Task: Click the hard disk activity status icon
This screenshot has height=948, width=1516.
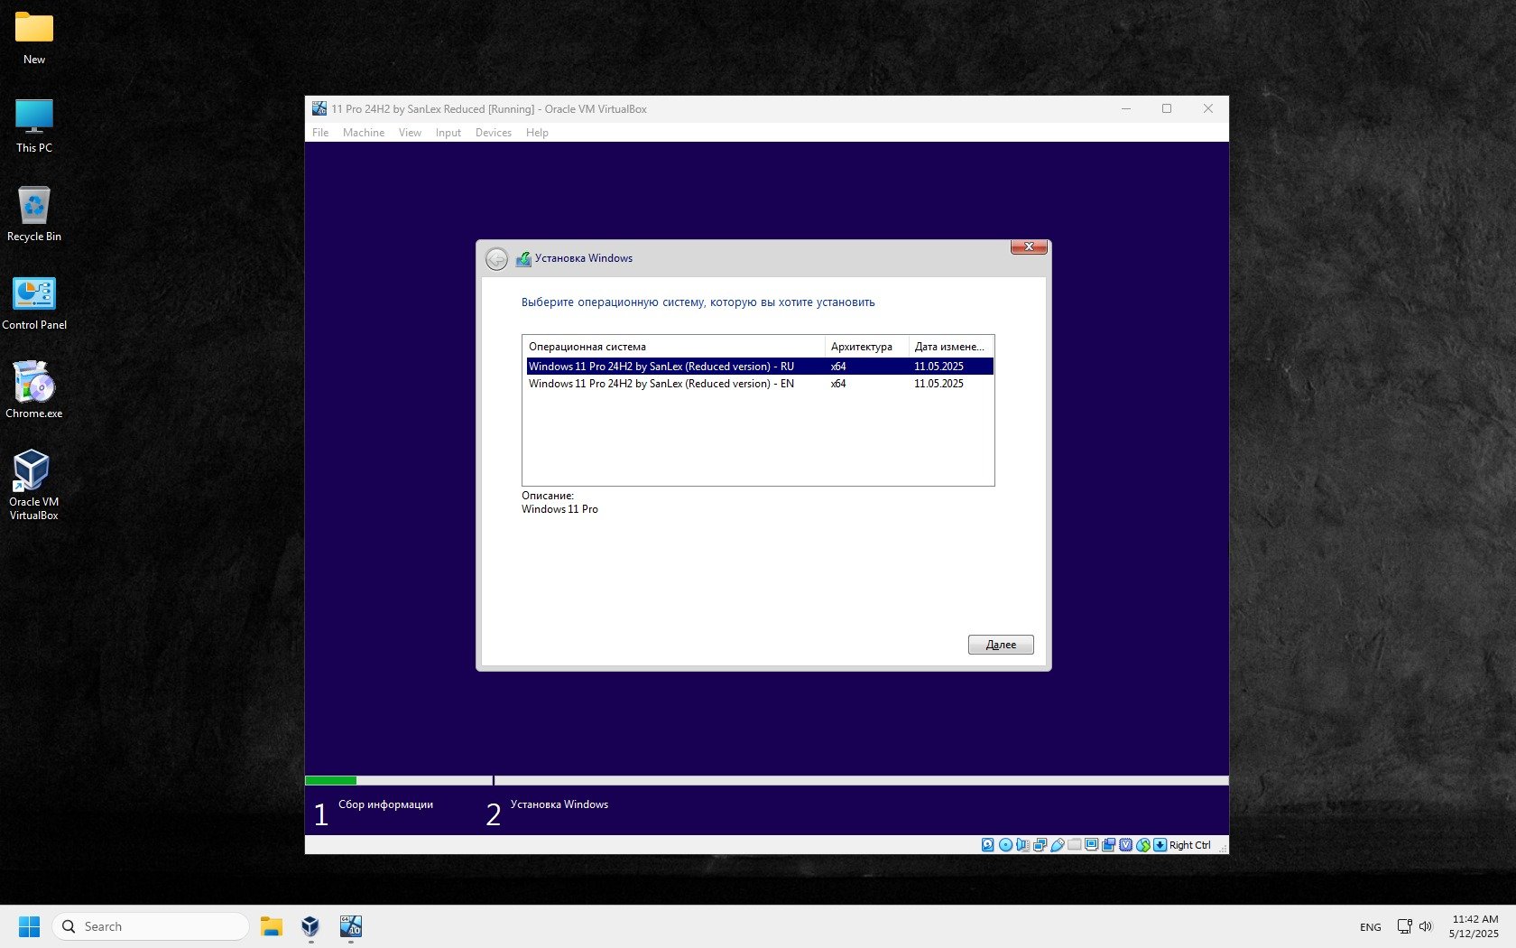Action: point(988,845)
